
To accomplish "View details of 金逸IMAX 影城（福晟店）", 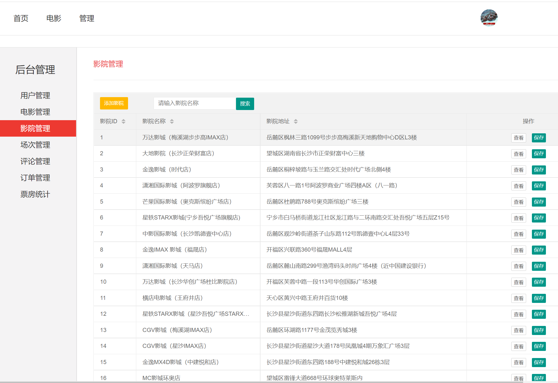I will click(x=518, y=250).
